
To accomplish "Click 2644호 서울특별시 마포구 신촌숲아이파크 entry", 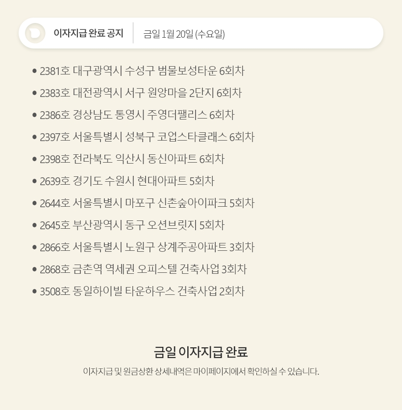I will point(147,203).
